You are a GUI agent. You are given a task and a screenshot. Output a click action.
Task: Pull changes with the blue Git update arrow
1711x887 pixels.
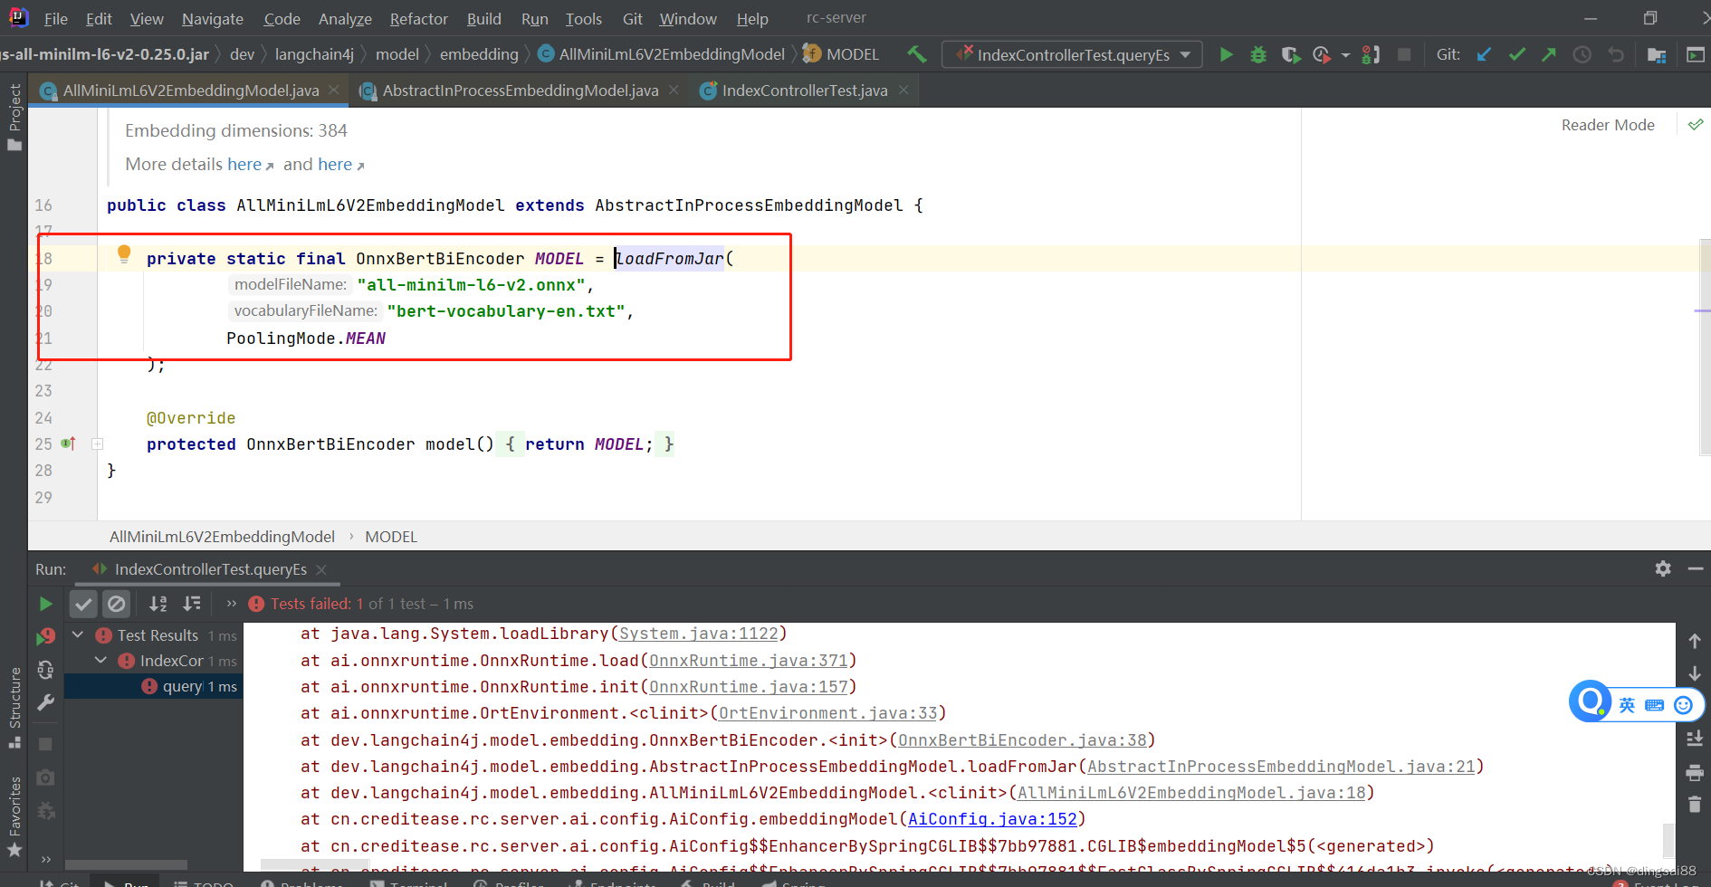(1483, 54)
